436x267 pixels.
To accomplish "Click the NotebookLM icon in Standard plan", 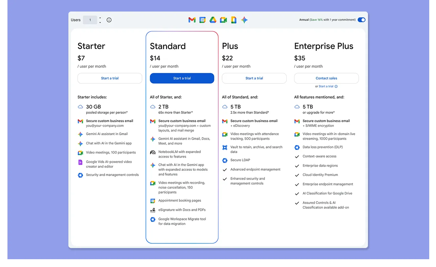I will [152, 152].
